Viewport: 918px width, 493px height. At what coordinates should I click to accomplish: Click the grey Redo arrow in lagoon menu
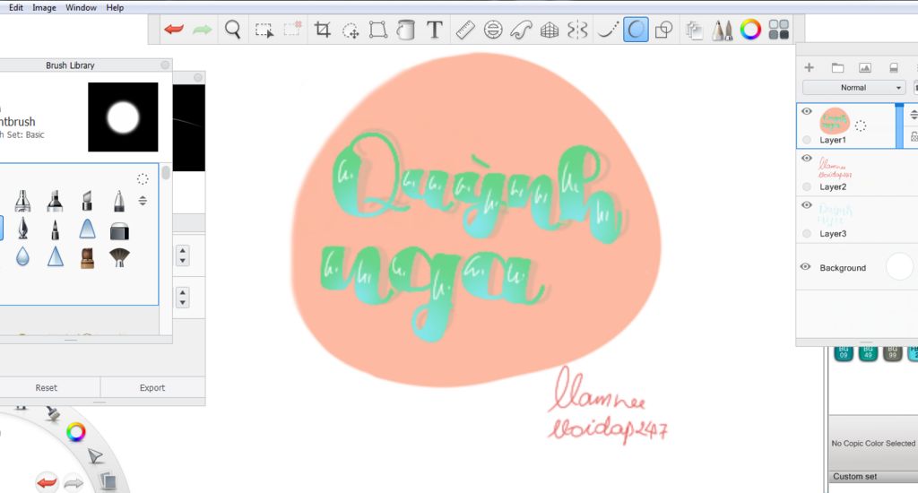click(x=74, y=482)
